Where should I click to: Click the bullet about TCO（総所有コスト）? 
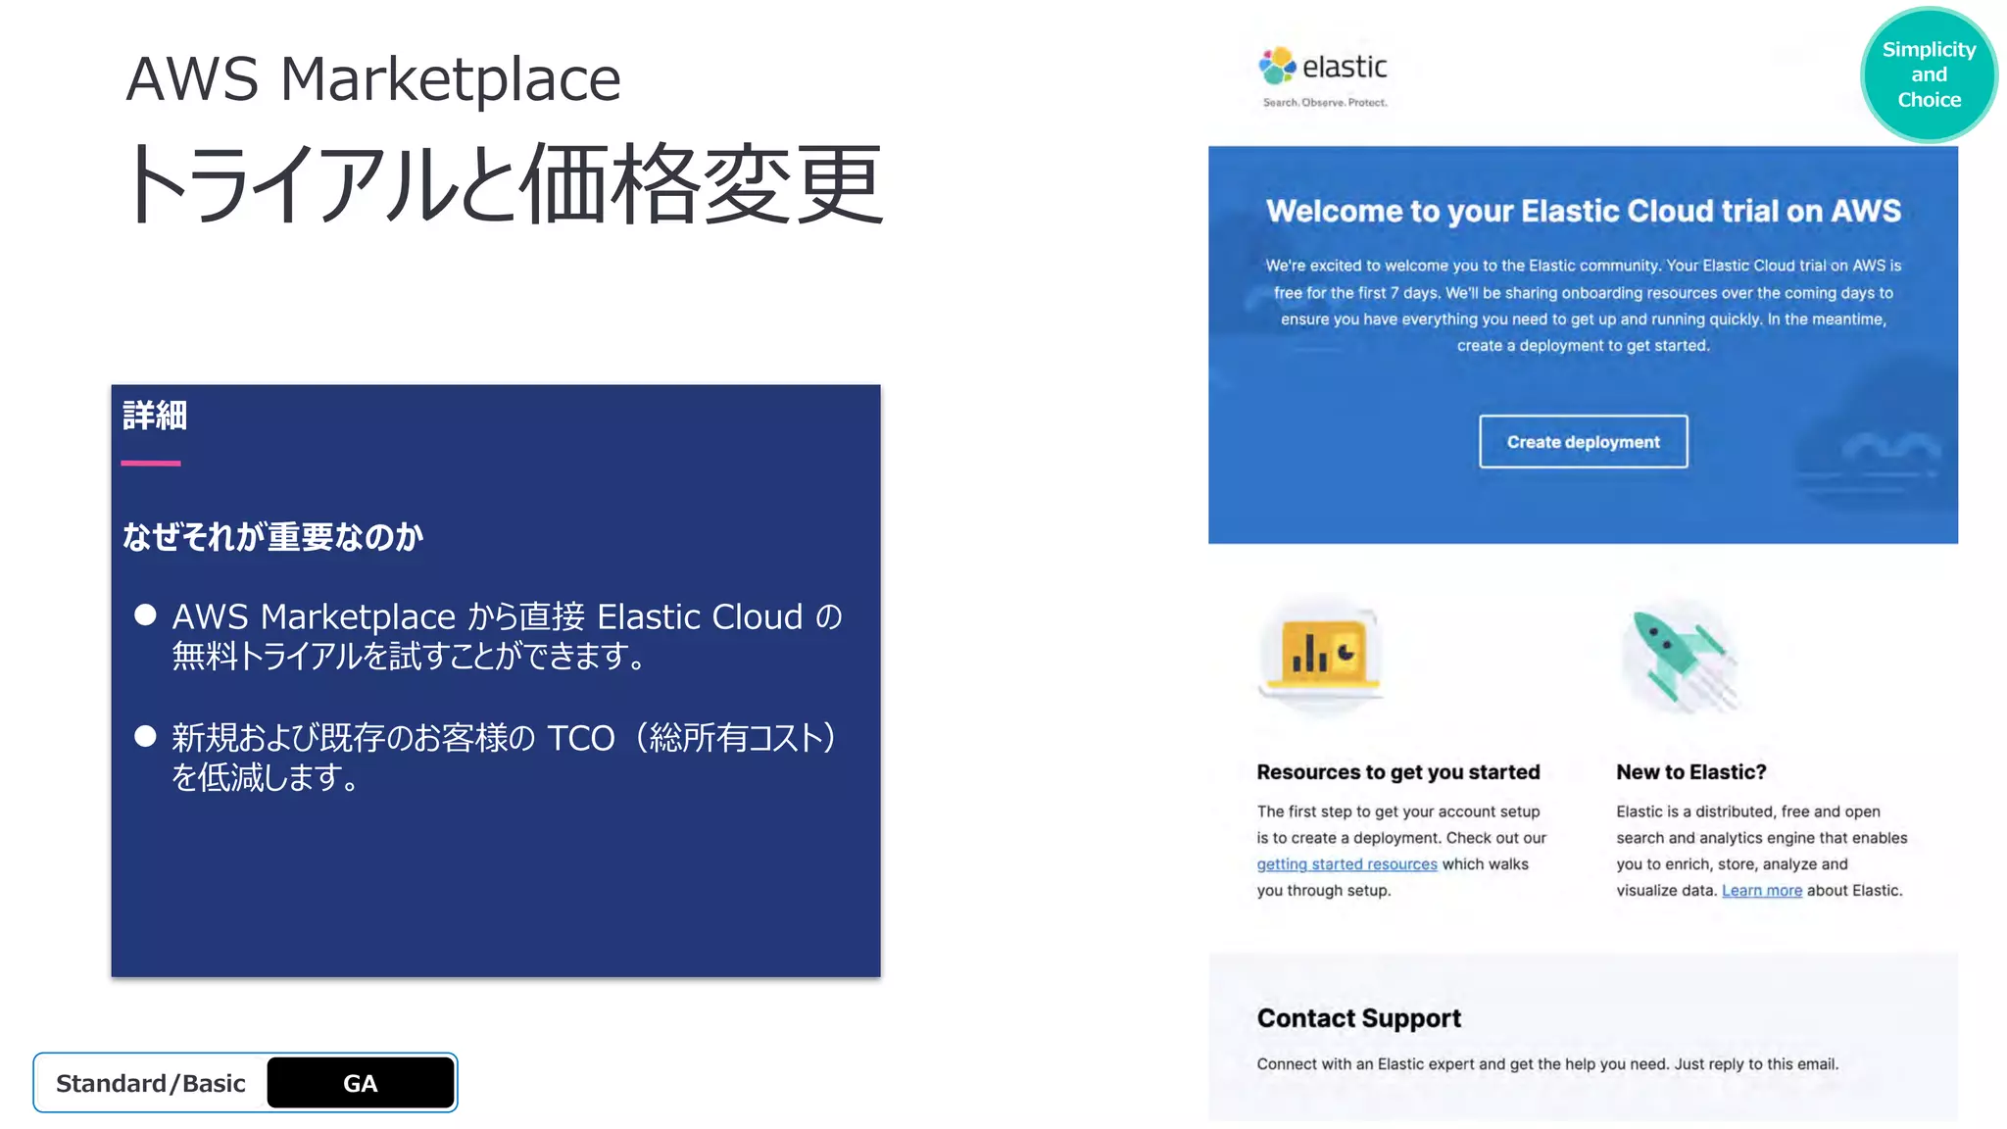click(487, 758)
